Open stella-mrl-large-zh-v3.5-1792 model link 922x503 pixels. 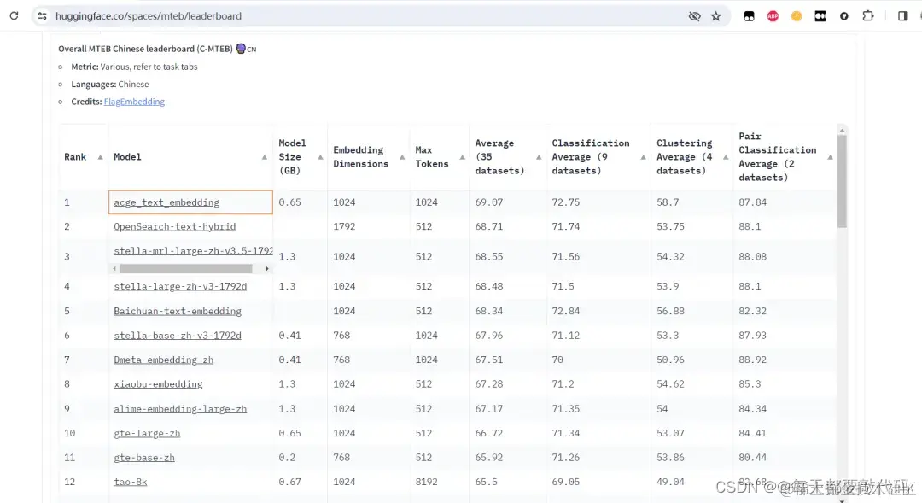(x=193, y=250)
